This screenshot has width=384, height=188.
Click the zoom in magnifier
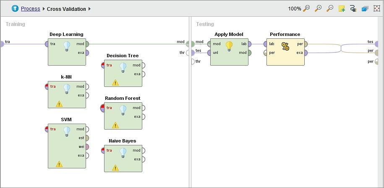[318, 8]
